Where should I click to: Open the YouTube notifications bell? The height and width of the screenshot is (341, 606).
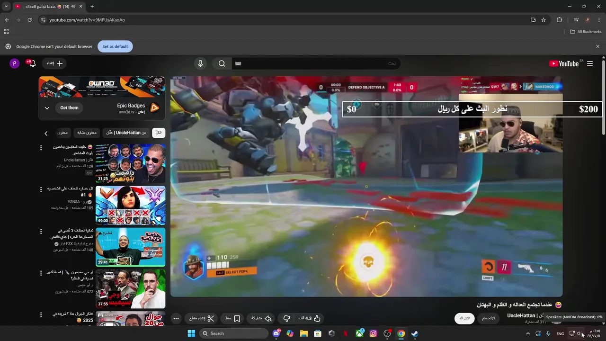coord(31,63)
